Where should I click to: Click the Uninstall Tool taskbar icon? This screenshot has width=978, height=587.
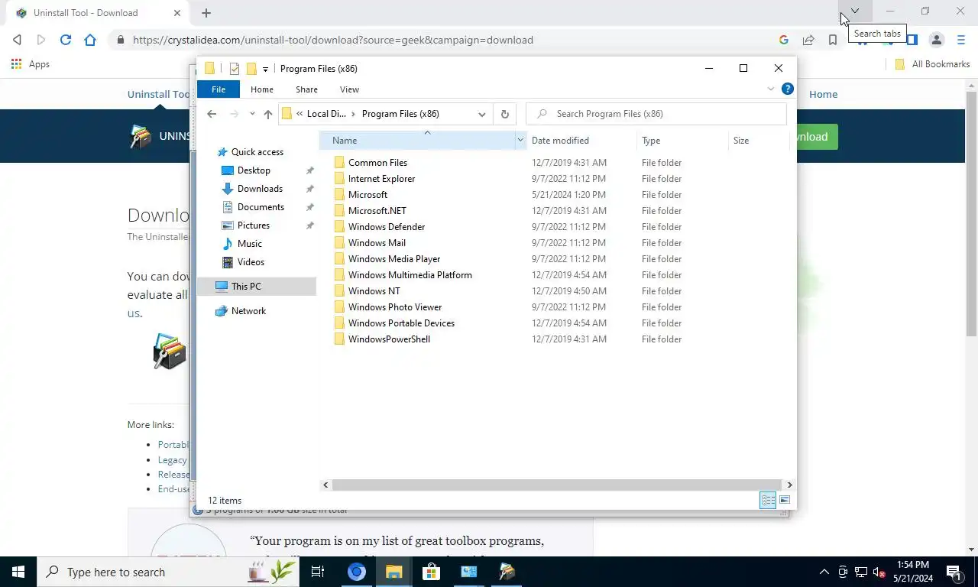(507, 572)
